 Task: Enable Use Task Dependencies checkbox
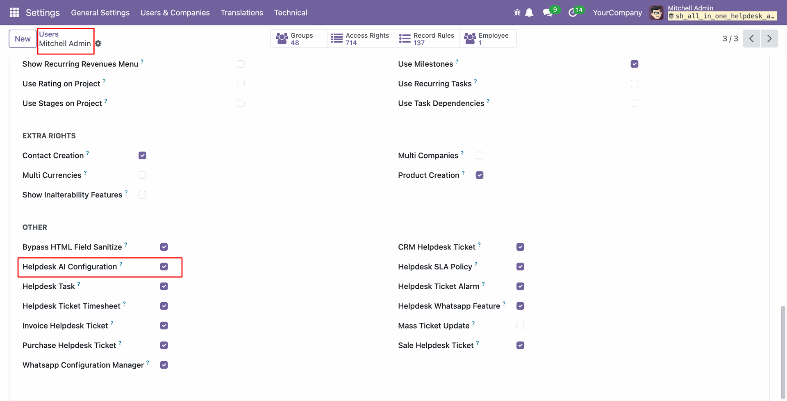tap(635, 103)
